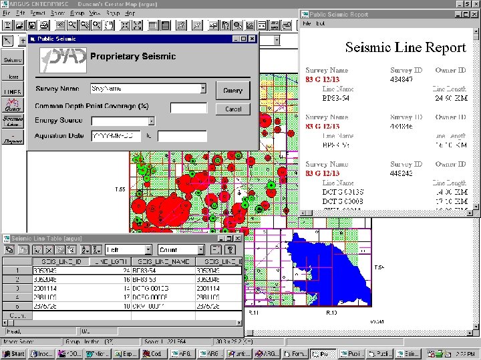Click the second zoom magnifier toolbar icon

pyautogui.click(x=85, y=25)
